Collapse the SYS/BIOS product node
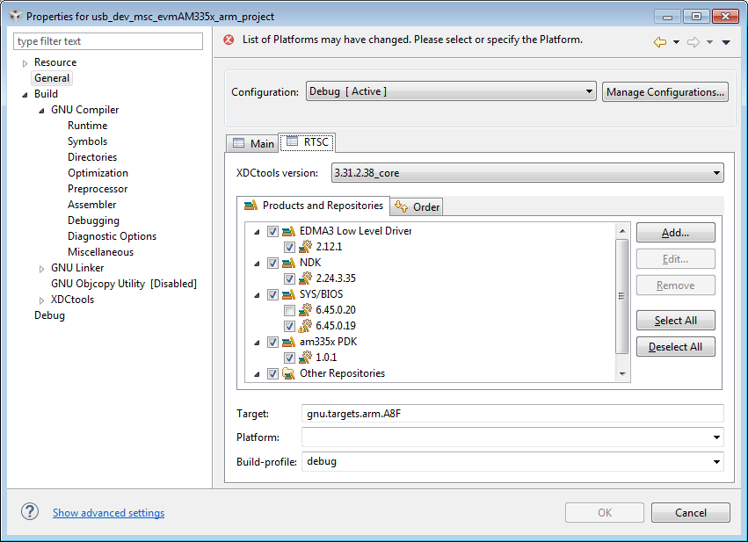 point(257,295)
